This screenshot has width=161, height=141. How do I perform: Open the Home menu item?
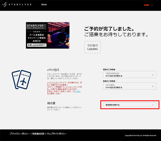[44, 5]
